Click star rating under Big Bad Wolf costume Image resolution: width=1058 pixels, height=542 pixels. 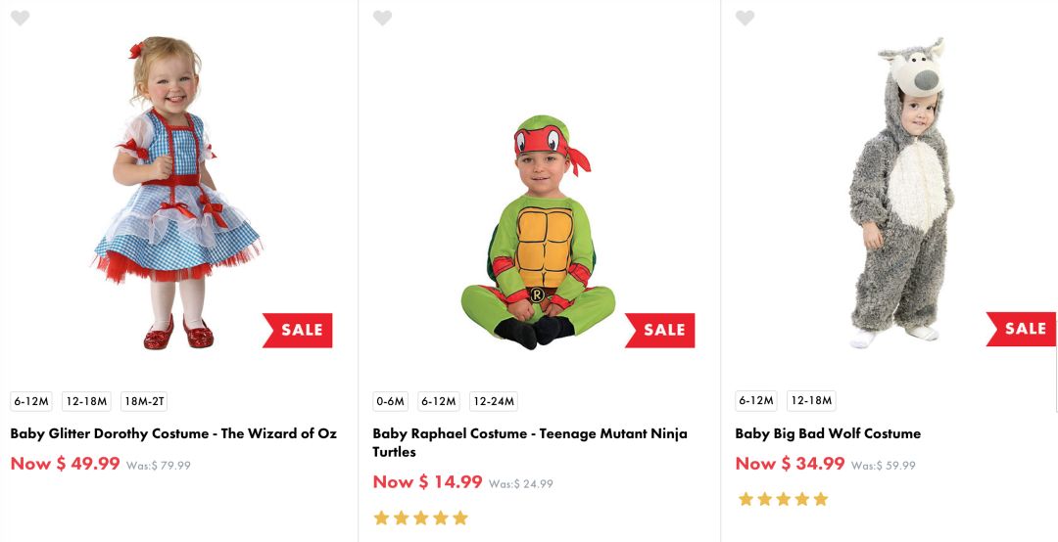(783, 499)
